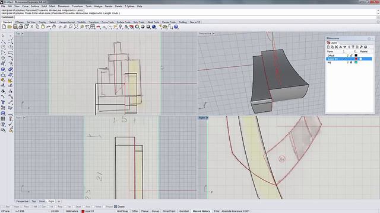Toggle the light bulb Hide icon
380x213 pixels.
pyautogui.click(x=121, y=27)
